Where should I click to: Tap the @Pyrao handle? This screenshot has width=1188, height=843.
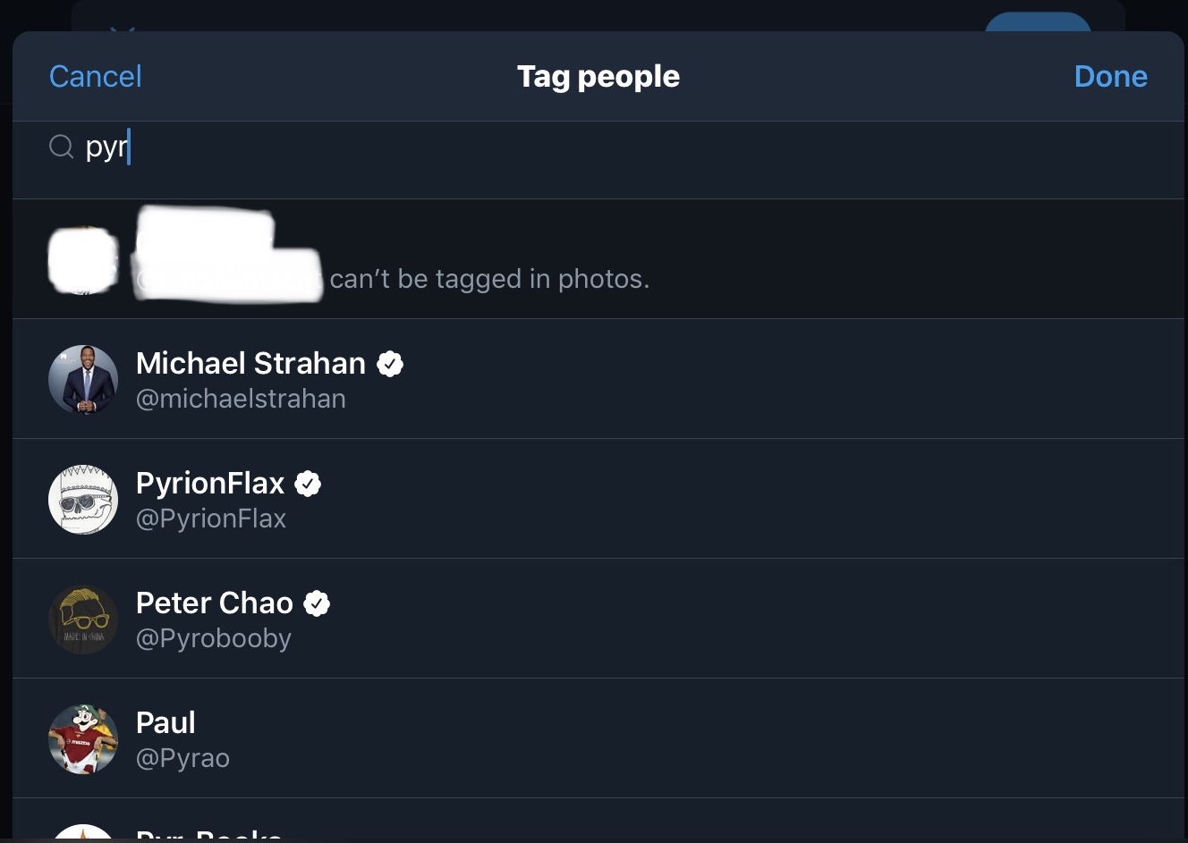coord(182,758)
